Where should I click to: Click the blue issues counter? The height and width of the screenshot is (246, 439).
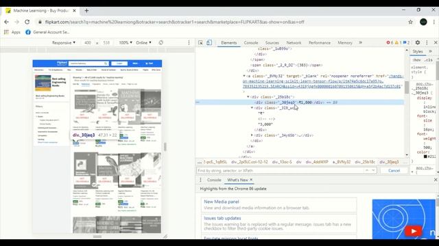pos(406,42)
